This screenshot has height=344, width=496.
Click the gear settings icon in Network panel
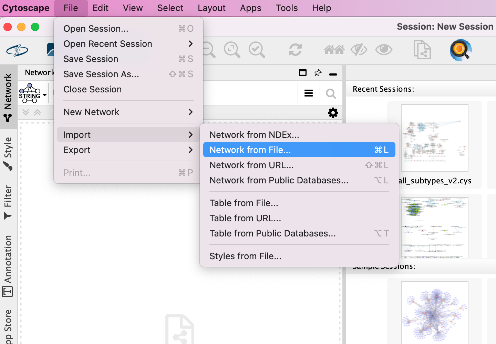tap(333, 113)
